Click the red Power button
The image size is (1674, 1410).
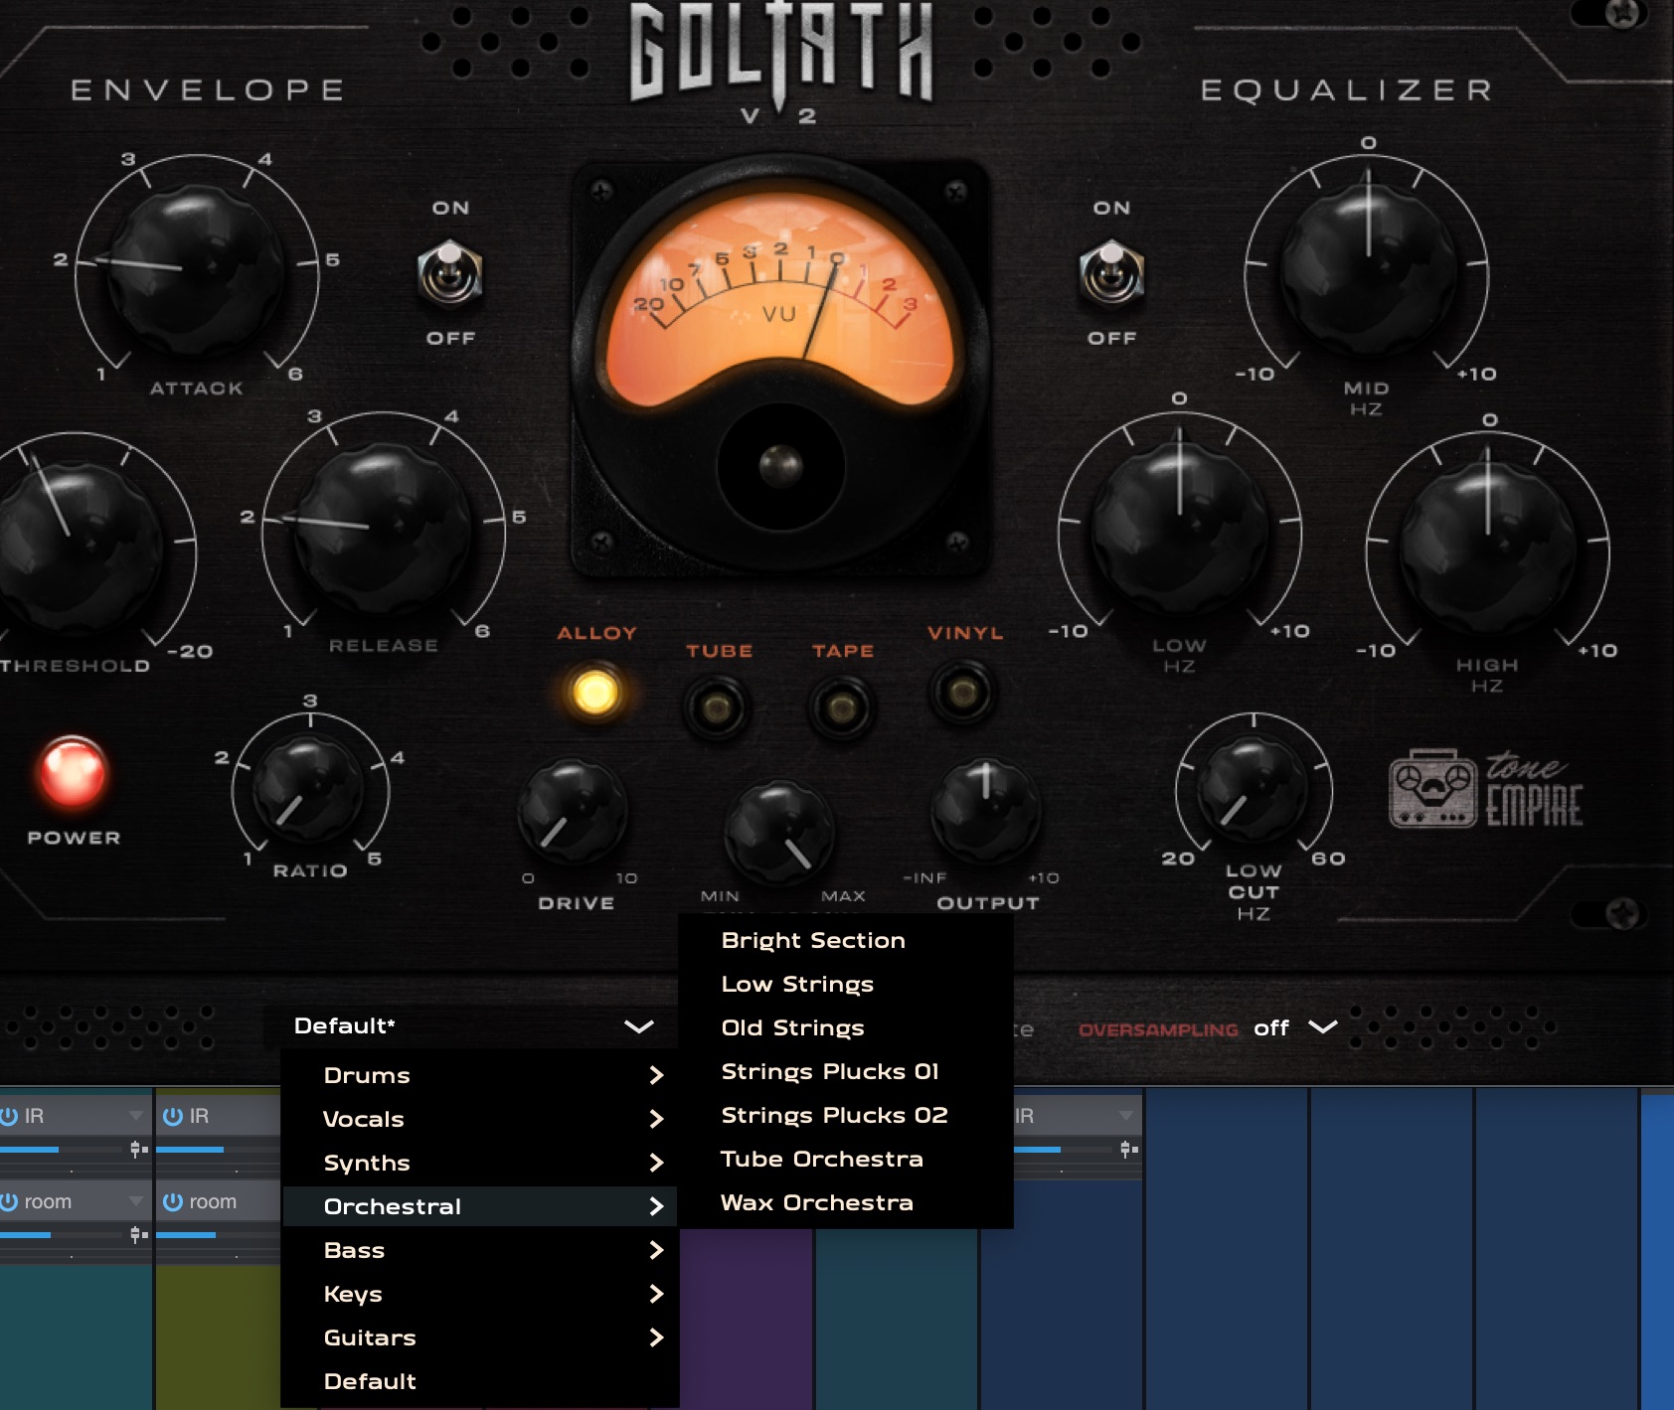point(72,772)
